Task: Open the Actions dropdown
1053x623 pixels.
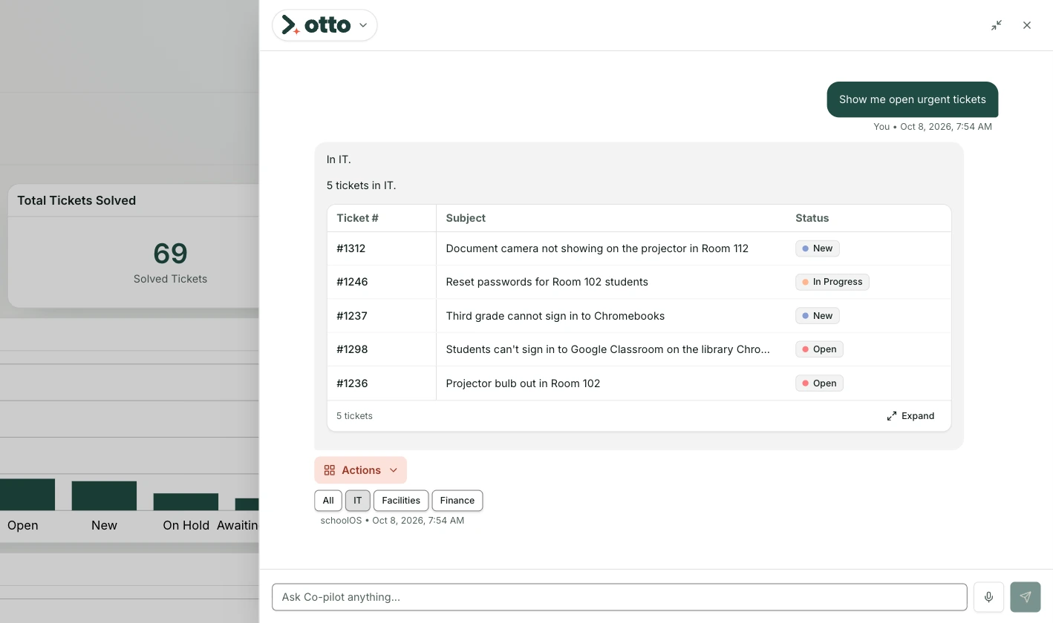Action: pyautogui.click(x=360, y=470)
